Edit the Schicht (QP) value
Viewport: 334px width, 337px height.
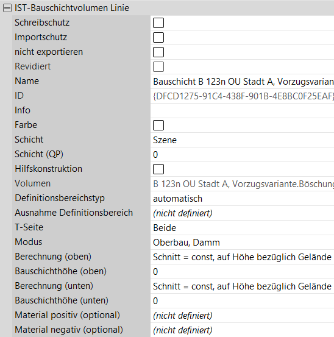243,155
